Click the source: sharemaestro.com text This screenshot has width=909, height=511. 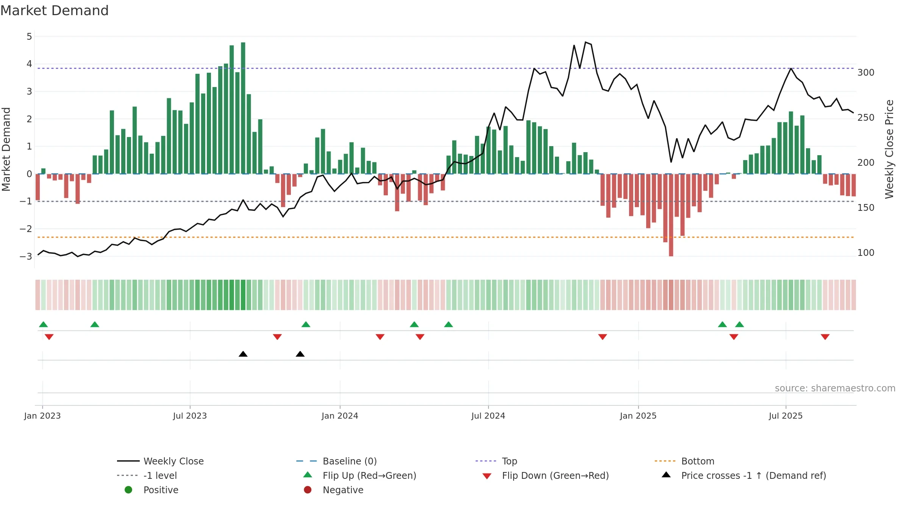tap(835, 388)
